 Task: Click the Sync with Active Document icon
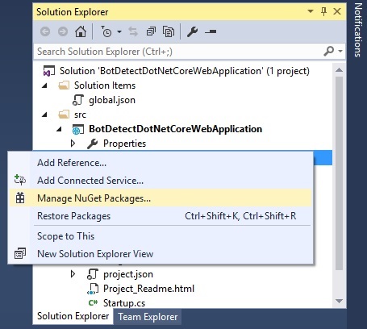[133, 31]
